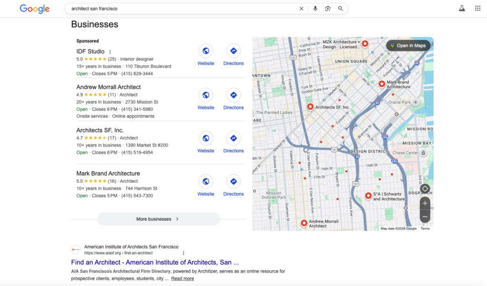This screenshot has height=286, width=487.
Task: Zoom out on the map
Action: (425, 217)
